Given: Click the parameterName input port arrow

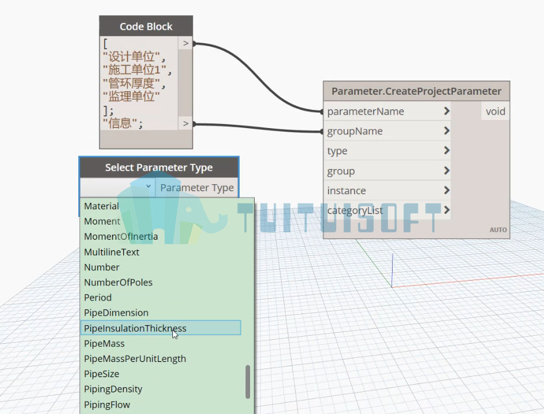Looking at the screenshot, I should 446,111.
